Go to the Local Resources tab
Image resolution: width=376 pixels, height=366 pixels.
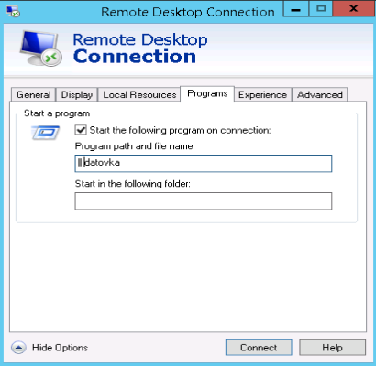139,94
